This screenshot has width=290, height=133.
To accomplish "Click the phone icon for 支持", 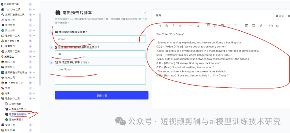I will tap(3, 88).
